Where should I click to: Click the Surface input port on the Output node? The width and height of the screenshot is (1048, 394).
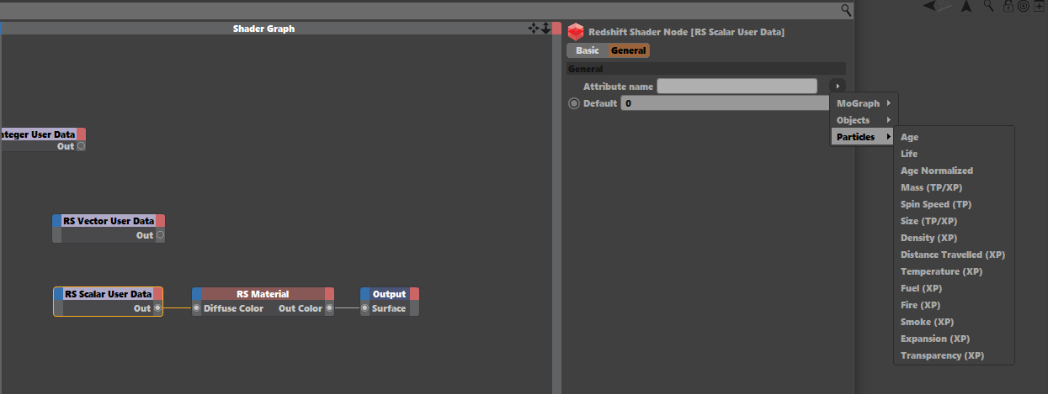tap(365, 308)
